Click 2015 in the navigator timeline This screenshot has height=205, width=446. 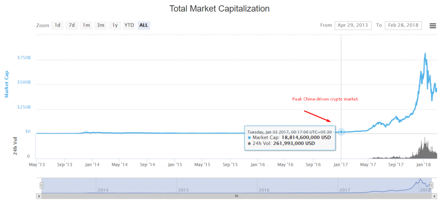[x=184, y=190]
